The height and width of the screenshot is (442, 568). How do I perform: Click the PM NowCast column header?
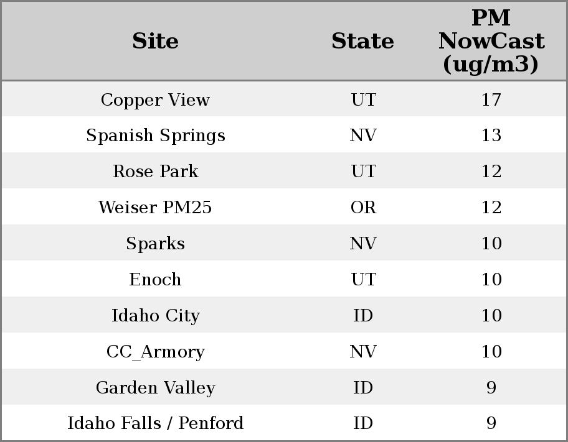pyautogui.click(x=491, y=41)
